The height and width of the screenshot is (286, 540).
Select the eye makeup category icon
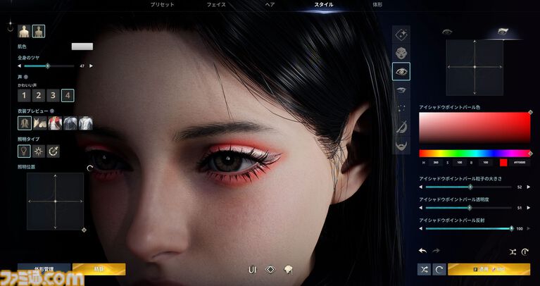(x=401, y=72)
